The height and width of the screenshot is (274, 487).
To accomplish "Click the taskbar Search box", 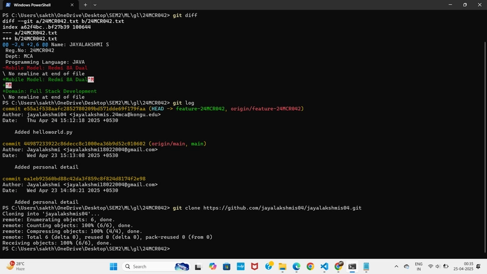I will (156, 267).
